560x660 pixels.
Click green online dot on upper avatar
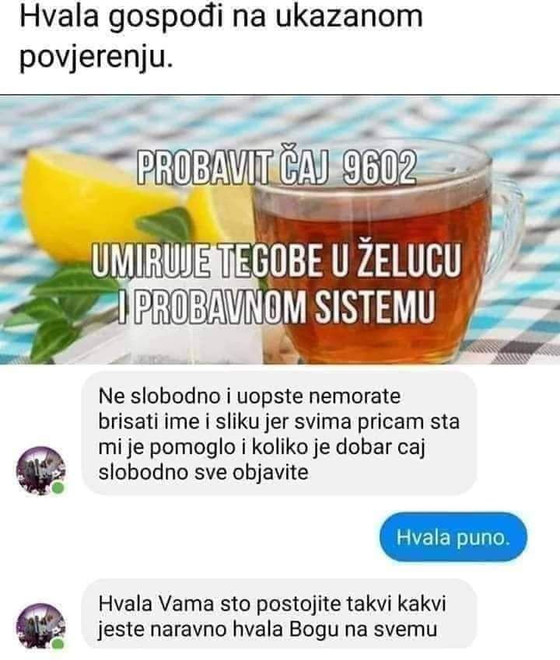(58, 488)
